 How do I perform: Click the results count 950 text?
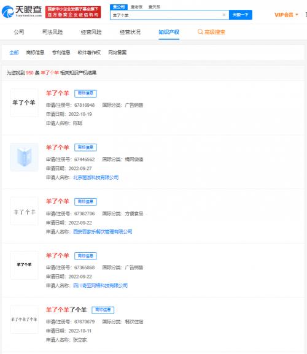(x=30, y=72)
